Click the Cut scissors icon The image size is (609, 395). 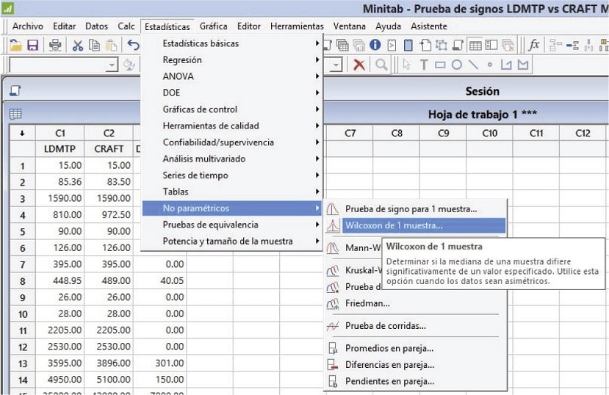pos(77,46)
